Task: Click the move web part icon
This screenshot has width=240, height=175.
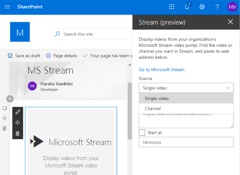Action: point(18,123)
